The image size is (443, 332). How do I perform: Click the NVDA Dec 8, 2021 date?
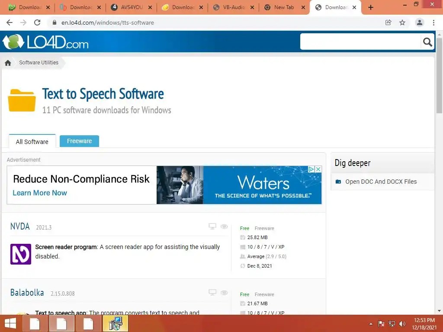[260, 266]
